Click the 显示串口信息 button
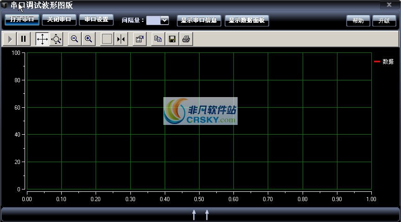This screenshot has width=401, height=222. [199, 20]
